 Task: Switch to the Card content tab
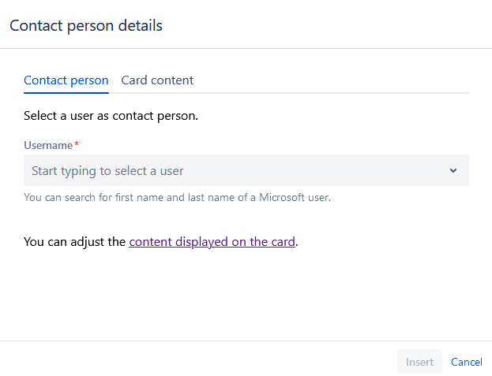click(x=157, y=80)
